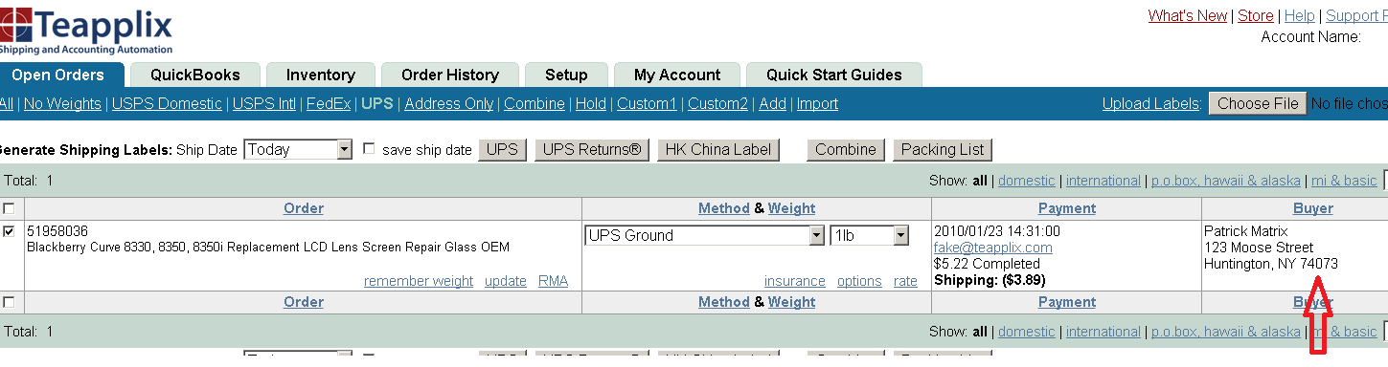Toggle the select-all checkbox in top header
Image resolution: width=1388 pixels, height=367 pixels.
point(9,208)
